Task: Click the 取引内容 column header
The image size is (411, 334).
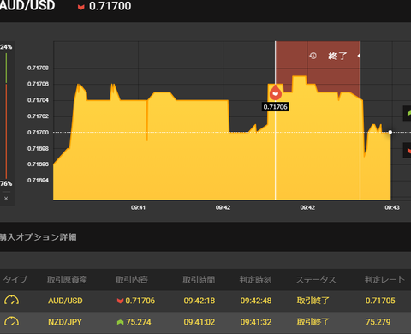Action: click(x=132, y=279)
